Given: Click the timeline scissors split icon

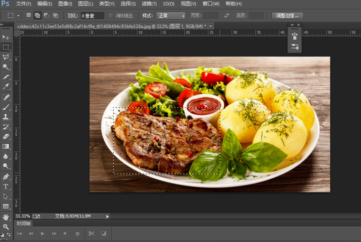Looking at the screenshot, I should (x=91, y=233).
